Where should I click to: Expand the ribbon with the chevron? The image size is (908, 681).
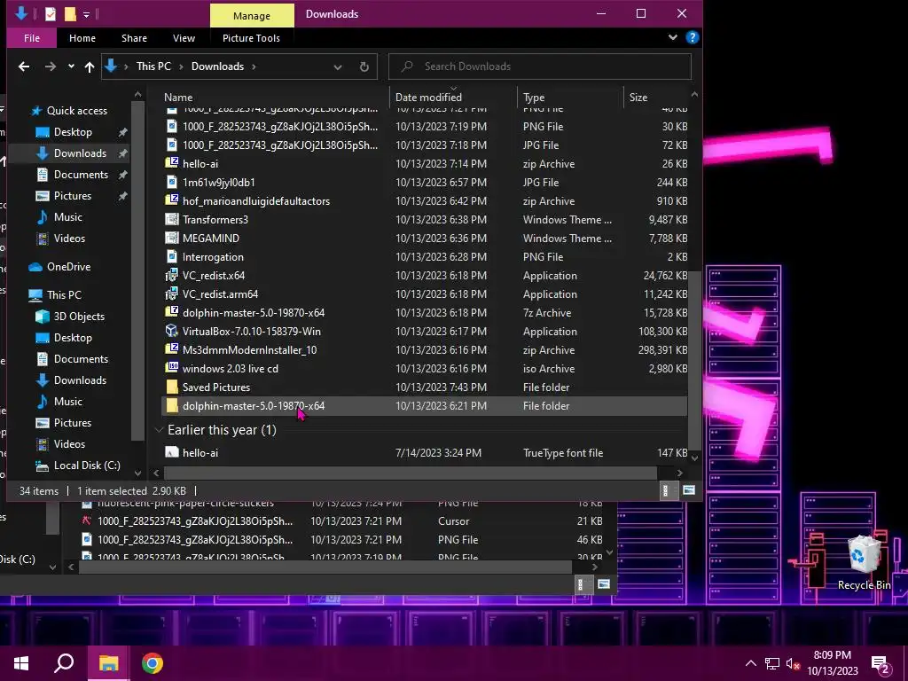(x=672, y=37)
